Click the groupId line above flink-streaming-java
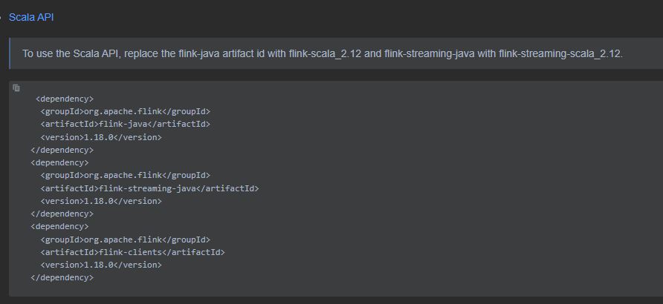Screen dimensions: 663x304 click(x=125, y=175)
